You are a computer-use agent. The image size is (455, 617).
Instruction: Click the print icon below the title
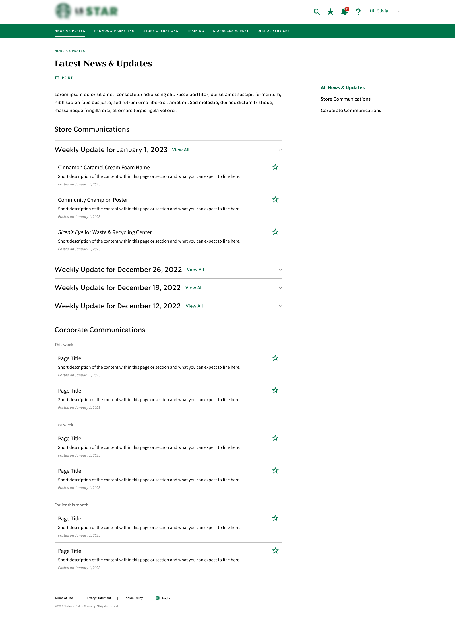pos(57,78)
